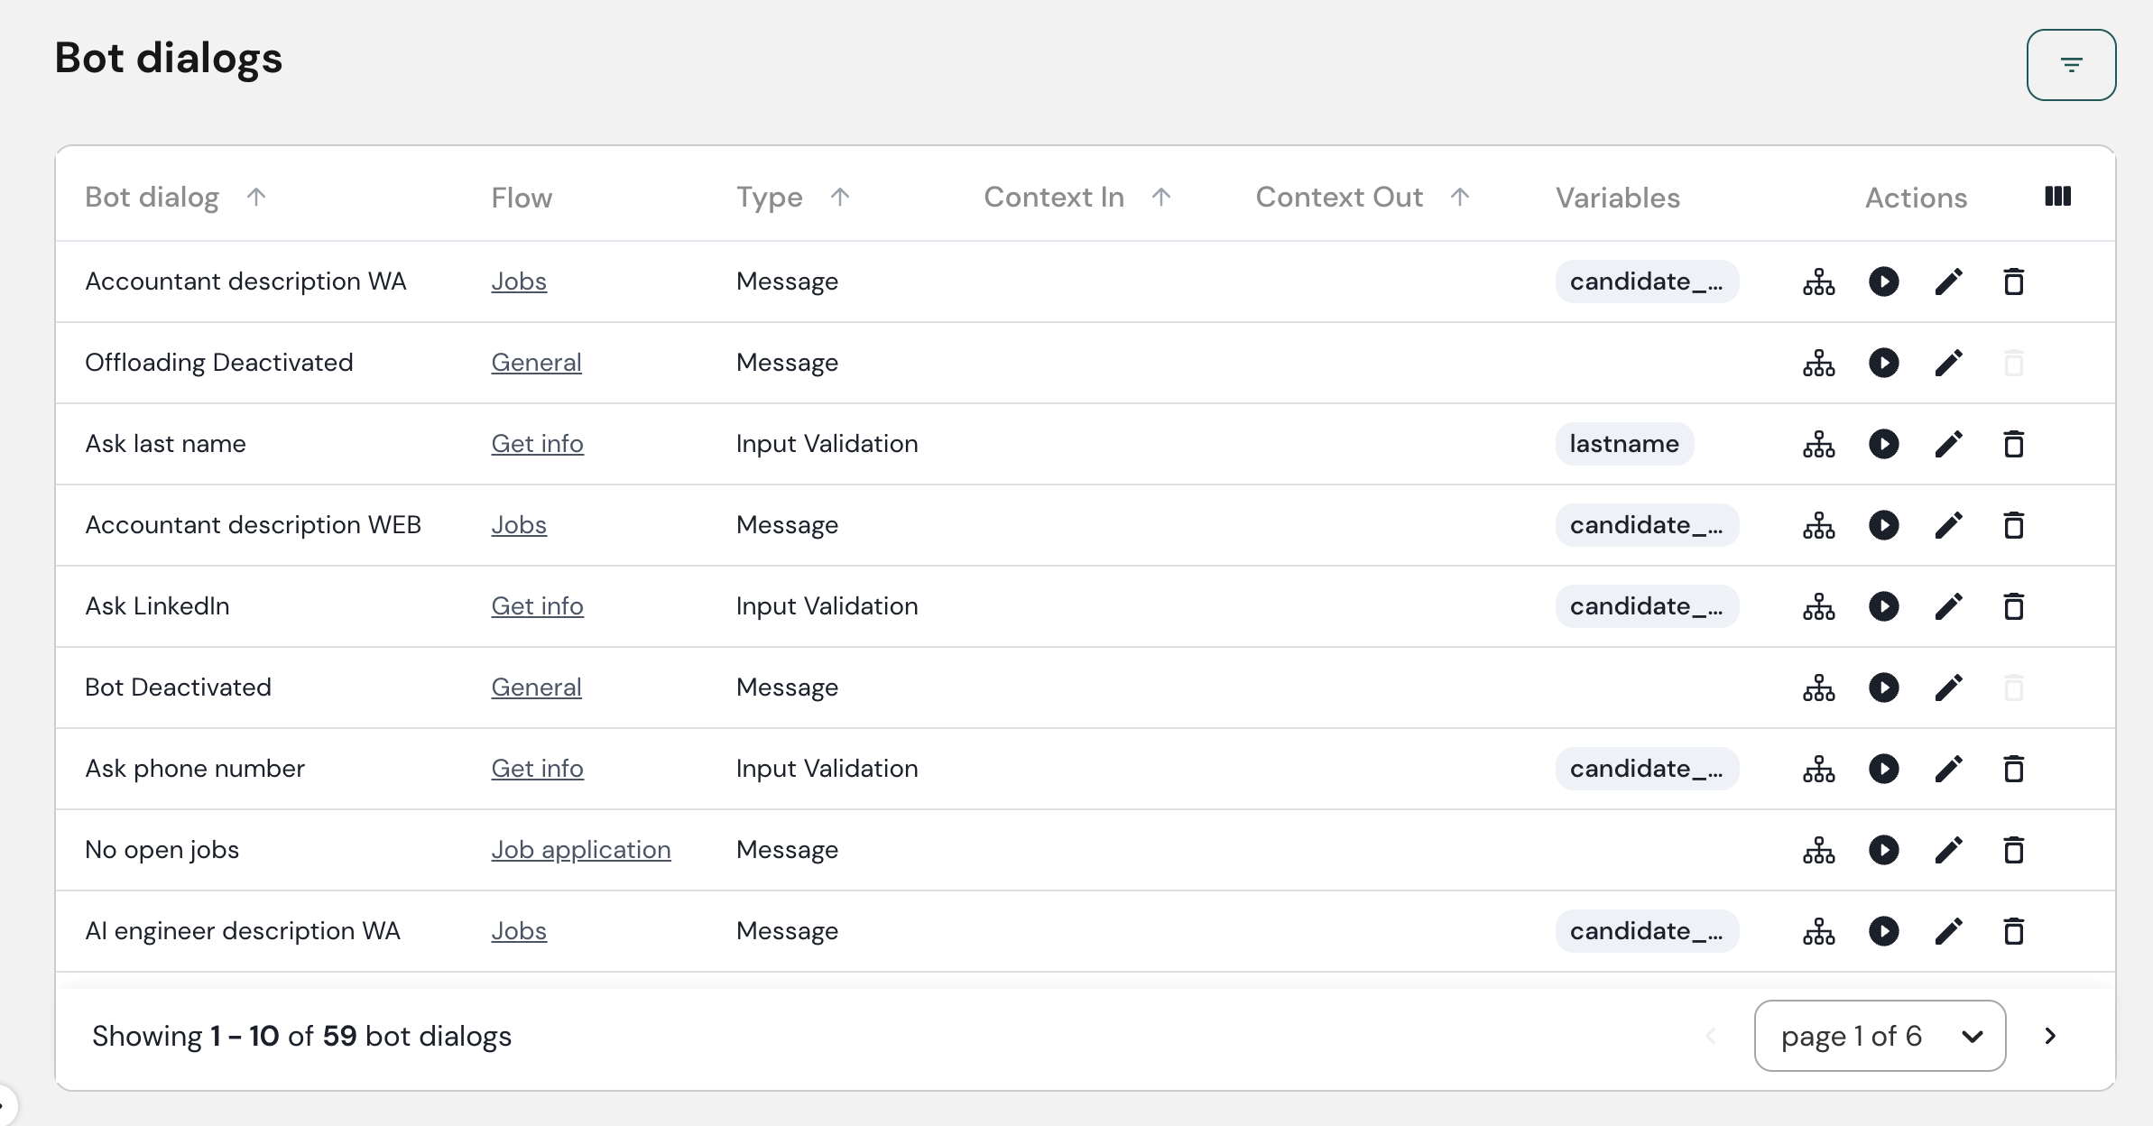2153x1126 pixels.
Task: Open General flow for Offloading Deactivated
Action: tap(536, 363)
